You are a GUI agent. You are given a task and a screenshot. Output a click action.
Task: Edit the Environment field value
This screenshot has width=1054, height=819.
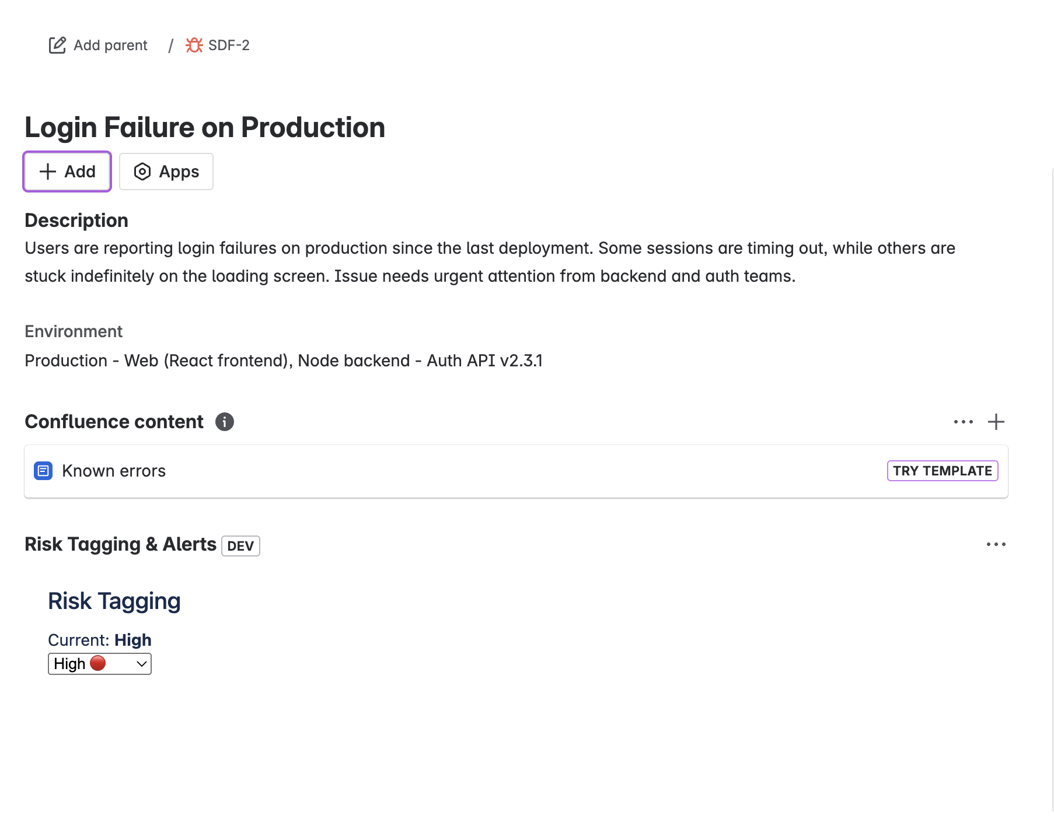284,360
